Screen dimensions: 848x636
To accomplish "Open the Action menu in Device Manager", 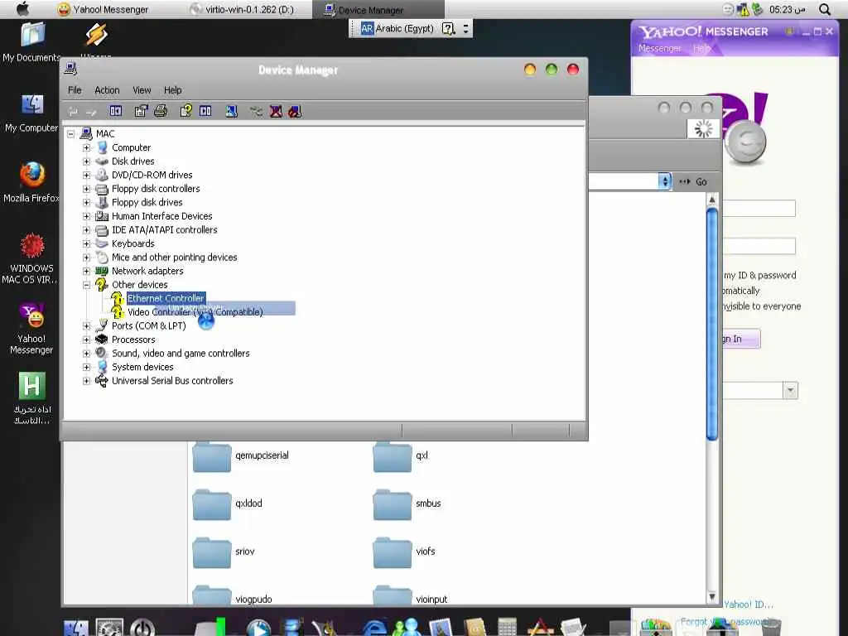I will pyautogui.click(x=107, y=90).
